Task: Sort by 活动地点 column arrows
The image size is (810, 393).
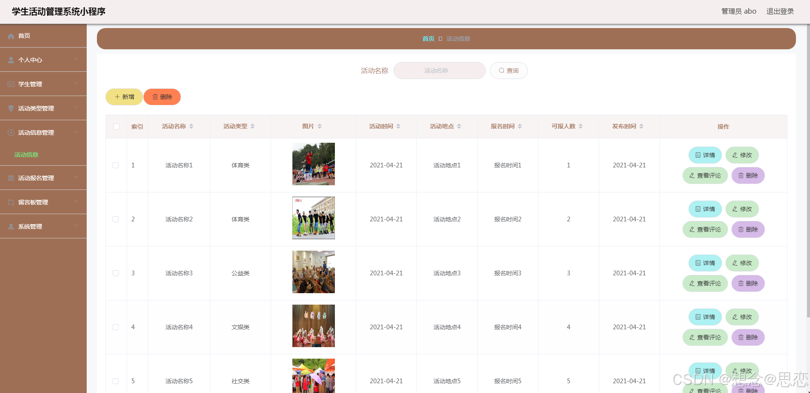Action: click(459, 127)
